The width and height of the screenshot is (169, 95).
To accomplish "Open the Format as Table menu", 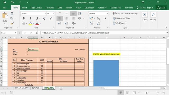I will tap(122, 18).
